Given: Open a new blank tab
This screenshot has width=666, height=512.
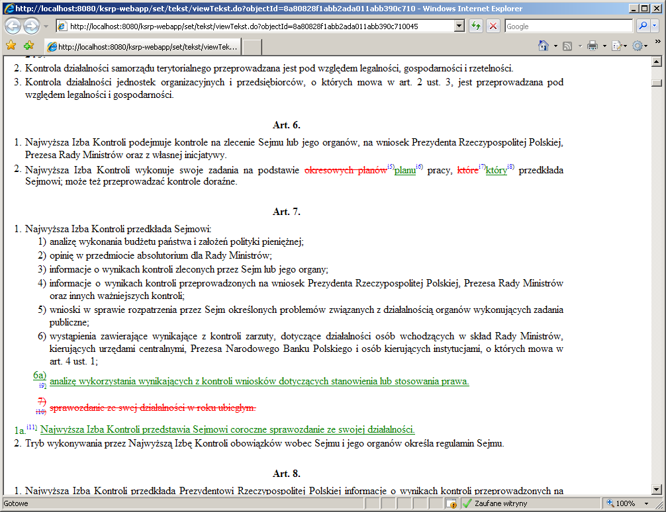Looking at the screenshot, I should point(252,47).
